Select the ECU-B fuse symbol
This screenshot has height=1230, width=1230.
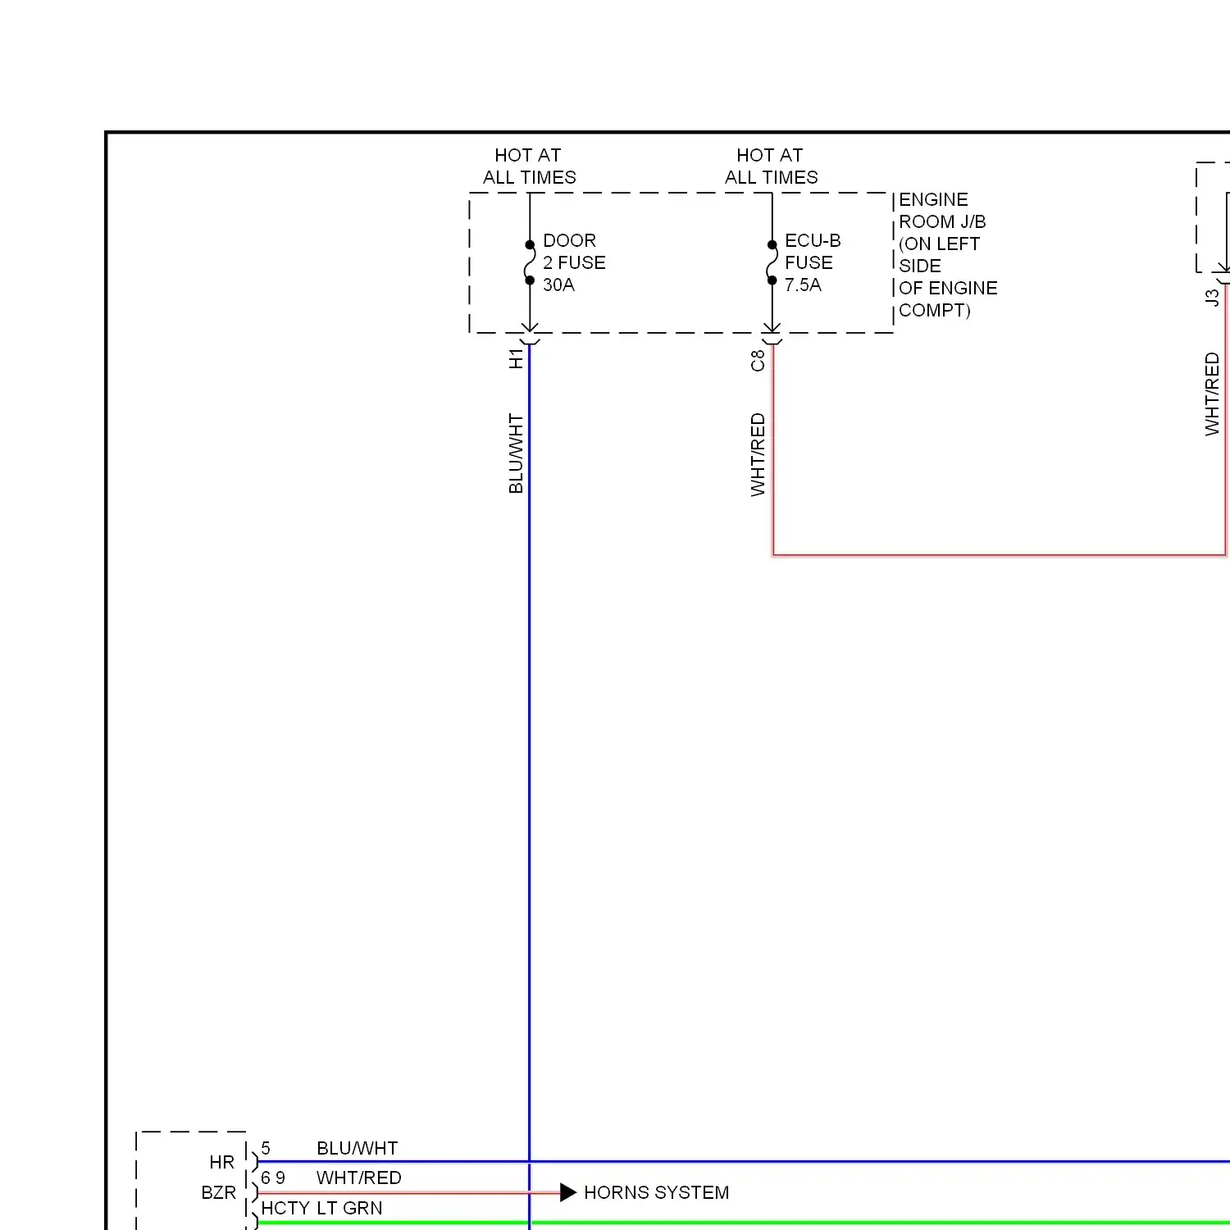[x=772, y=262]
